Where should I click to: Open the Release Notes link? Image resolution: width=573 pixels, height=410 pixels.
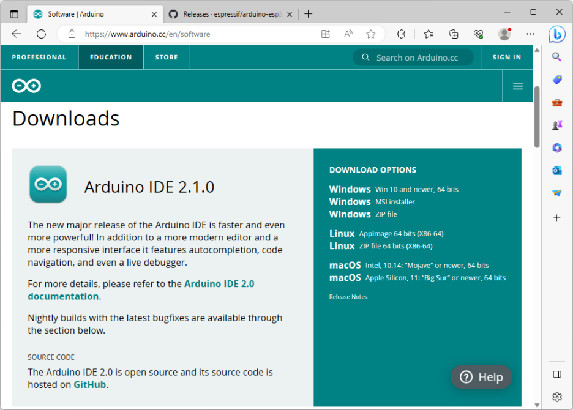348,297
